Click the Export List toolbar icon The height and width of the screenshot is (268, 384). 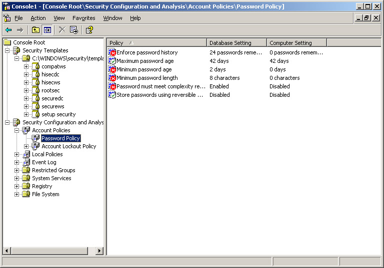click(x=74, y=30)
